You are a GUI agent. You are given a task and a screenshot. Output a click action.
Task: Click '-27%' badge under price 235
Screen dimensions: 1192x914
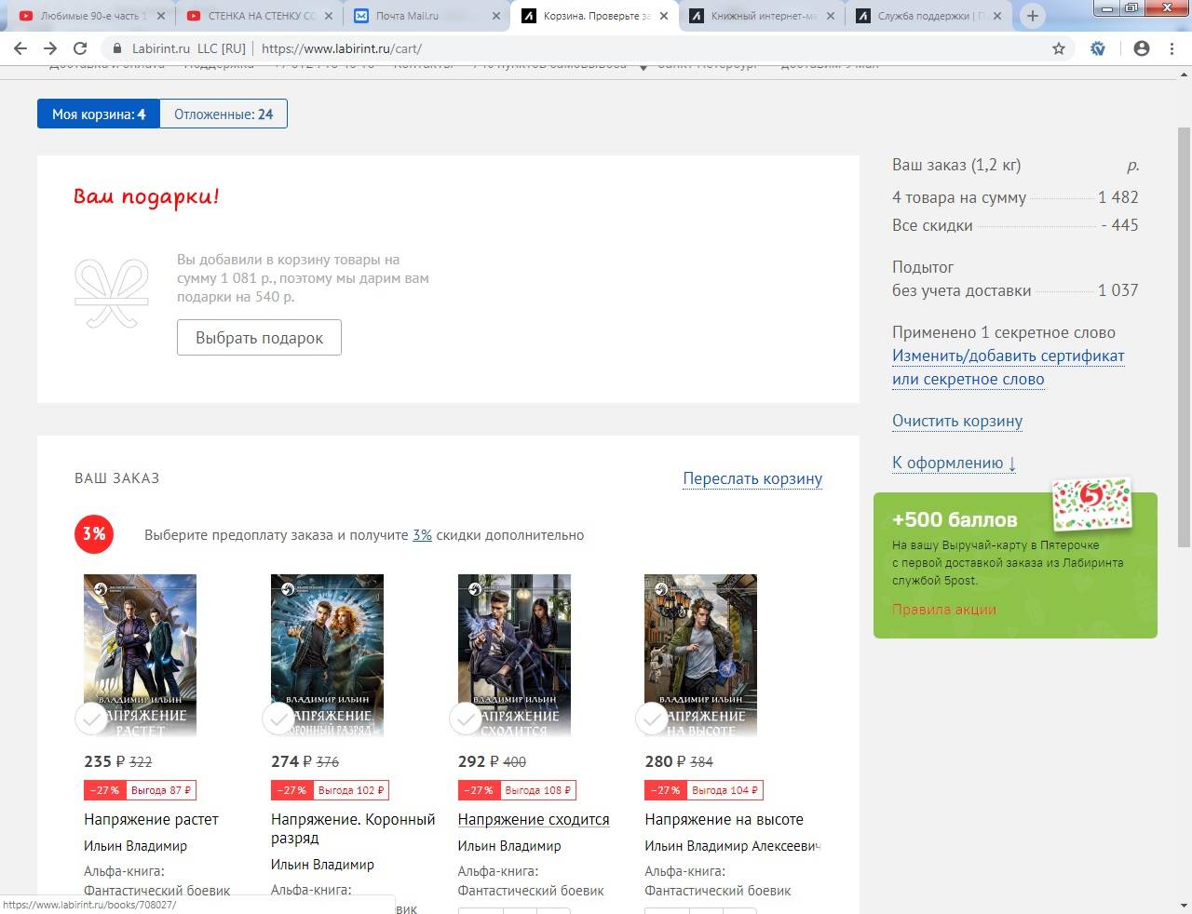[104, 790]
